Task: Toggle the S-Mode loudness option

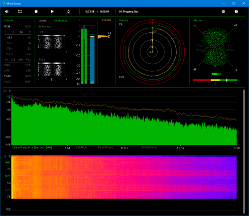Action: point(106,20)
